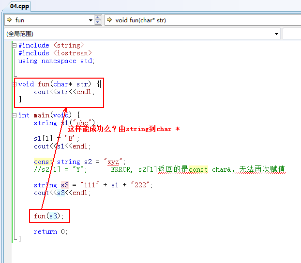
Task: Click the cout<<s1<<endl statement
Action: 62,146
